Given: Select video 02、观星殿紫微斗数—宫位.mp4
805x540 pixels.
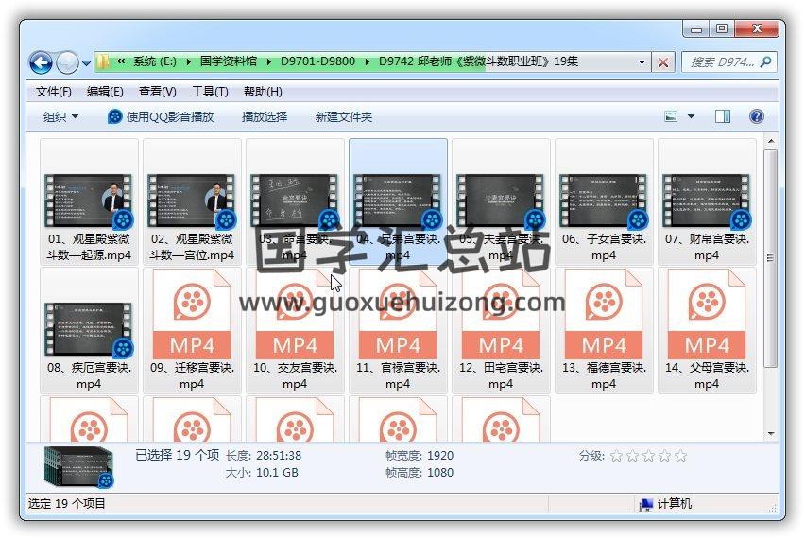Looking at the screenshot, I should (192, 201).
